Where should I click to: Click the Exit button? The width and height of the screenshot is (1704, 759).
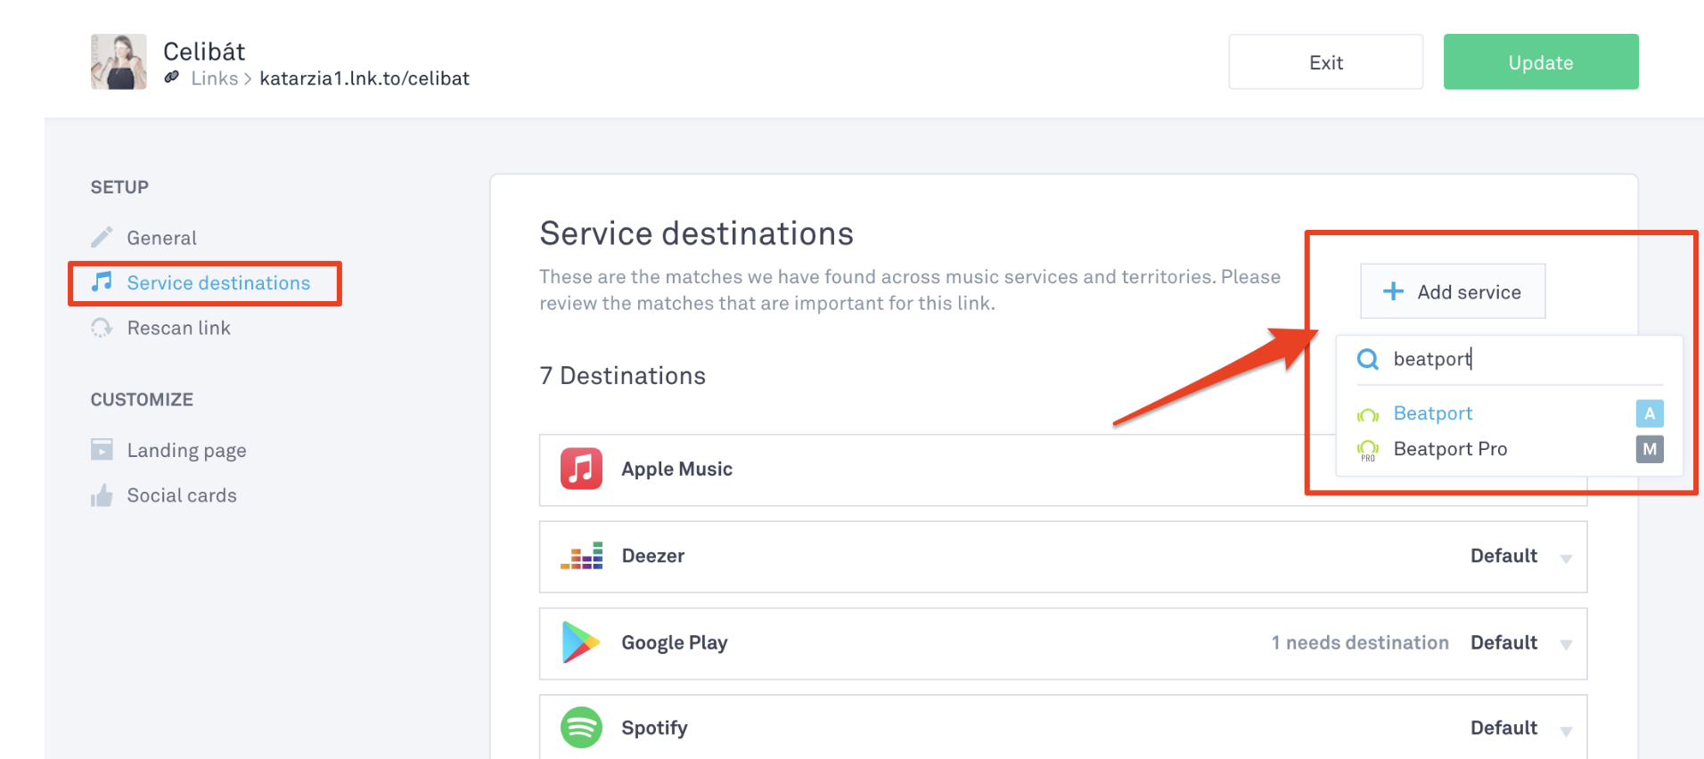[x=1325, y=62]
